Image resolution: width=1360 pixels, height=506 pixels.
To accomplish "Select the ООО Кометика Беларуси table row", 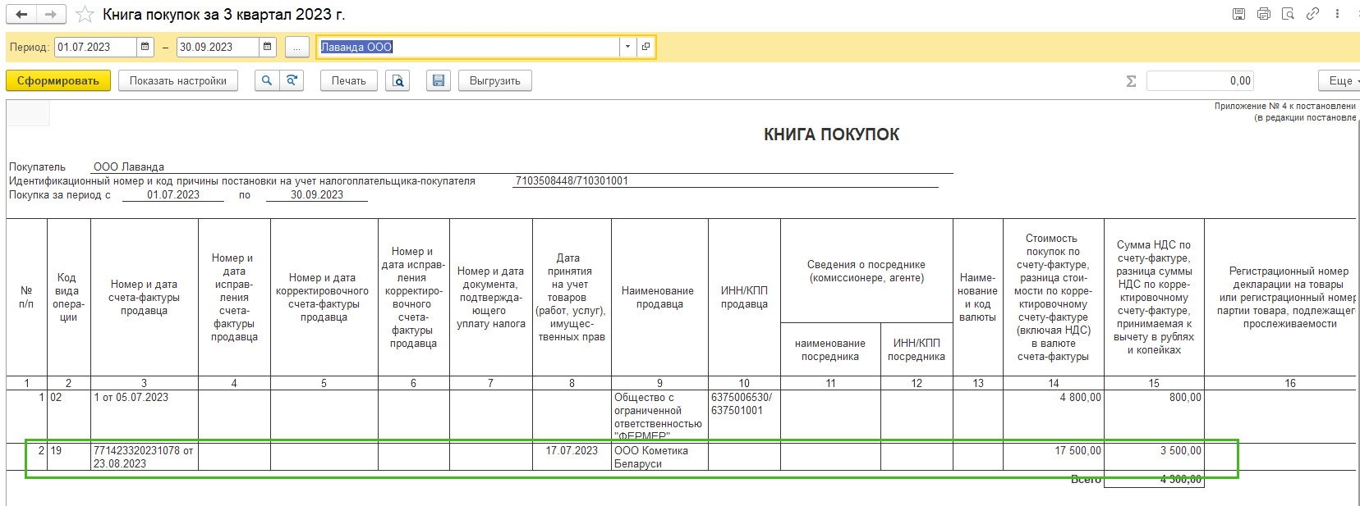I will click(650, 457).
